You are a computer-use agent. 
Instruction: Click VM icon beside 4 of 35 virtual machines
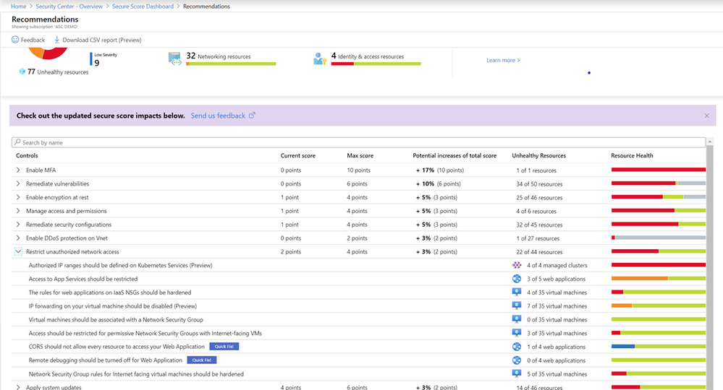tap(517, 292)
